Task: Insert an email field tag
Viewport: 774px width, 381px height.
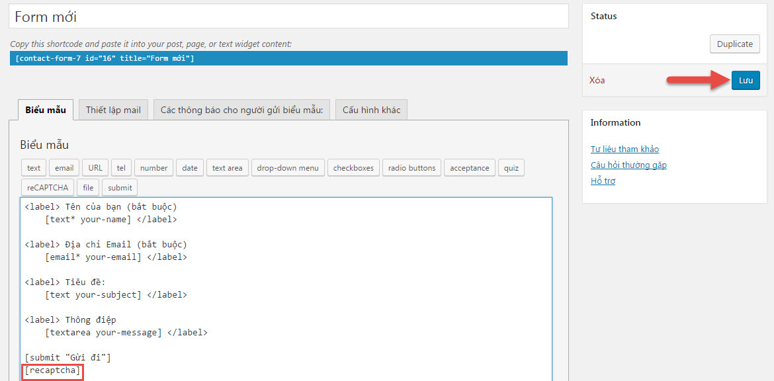Action: point(64,167)
